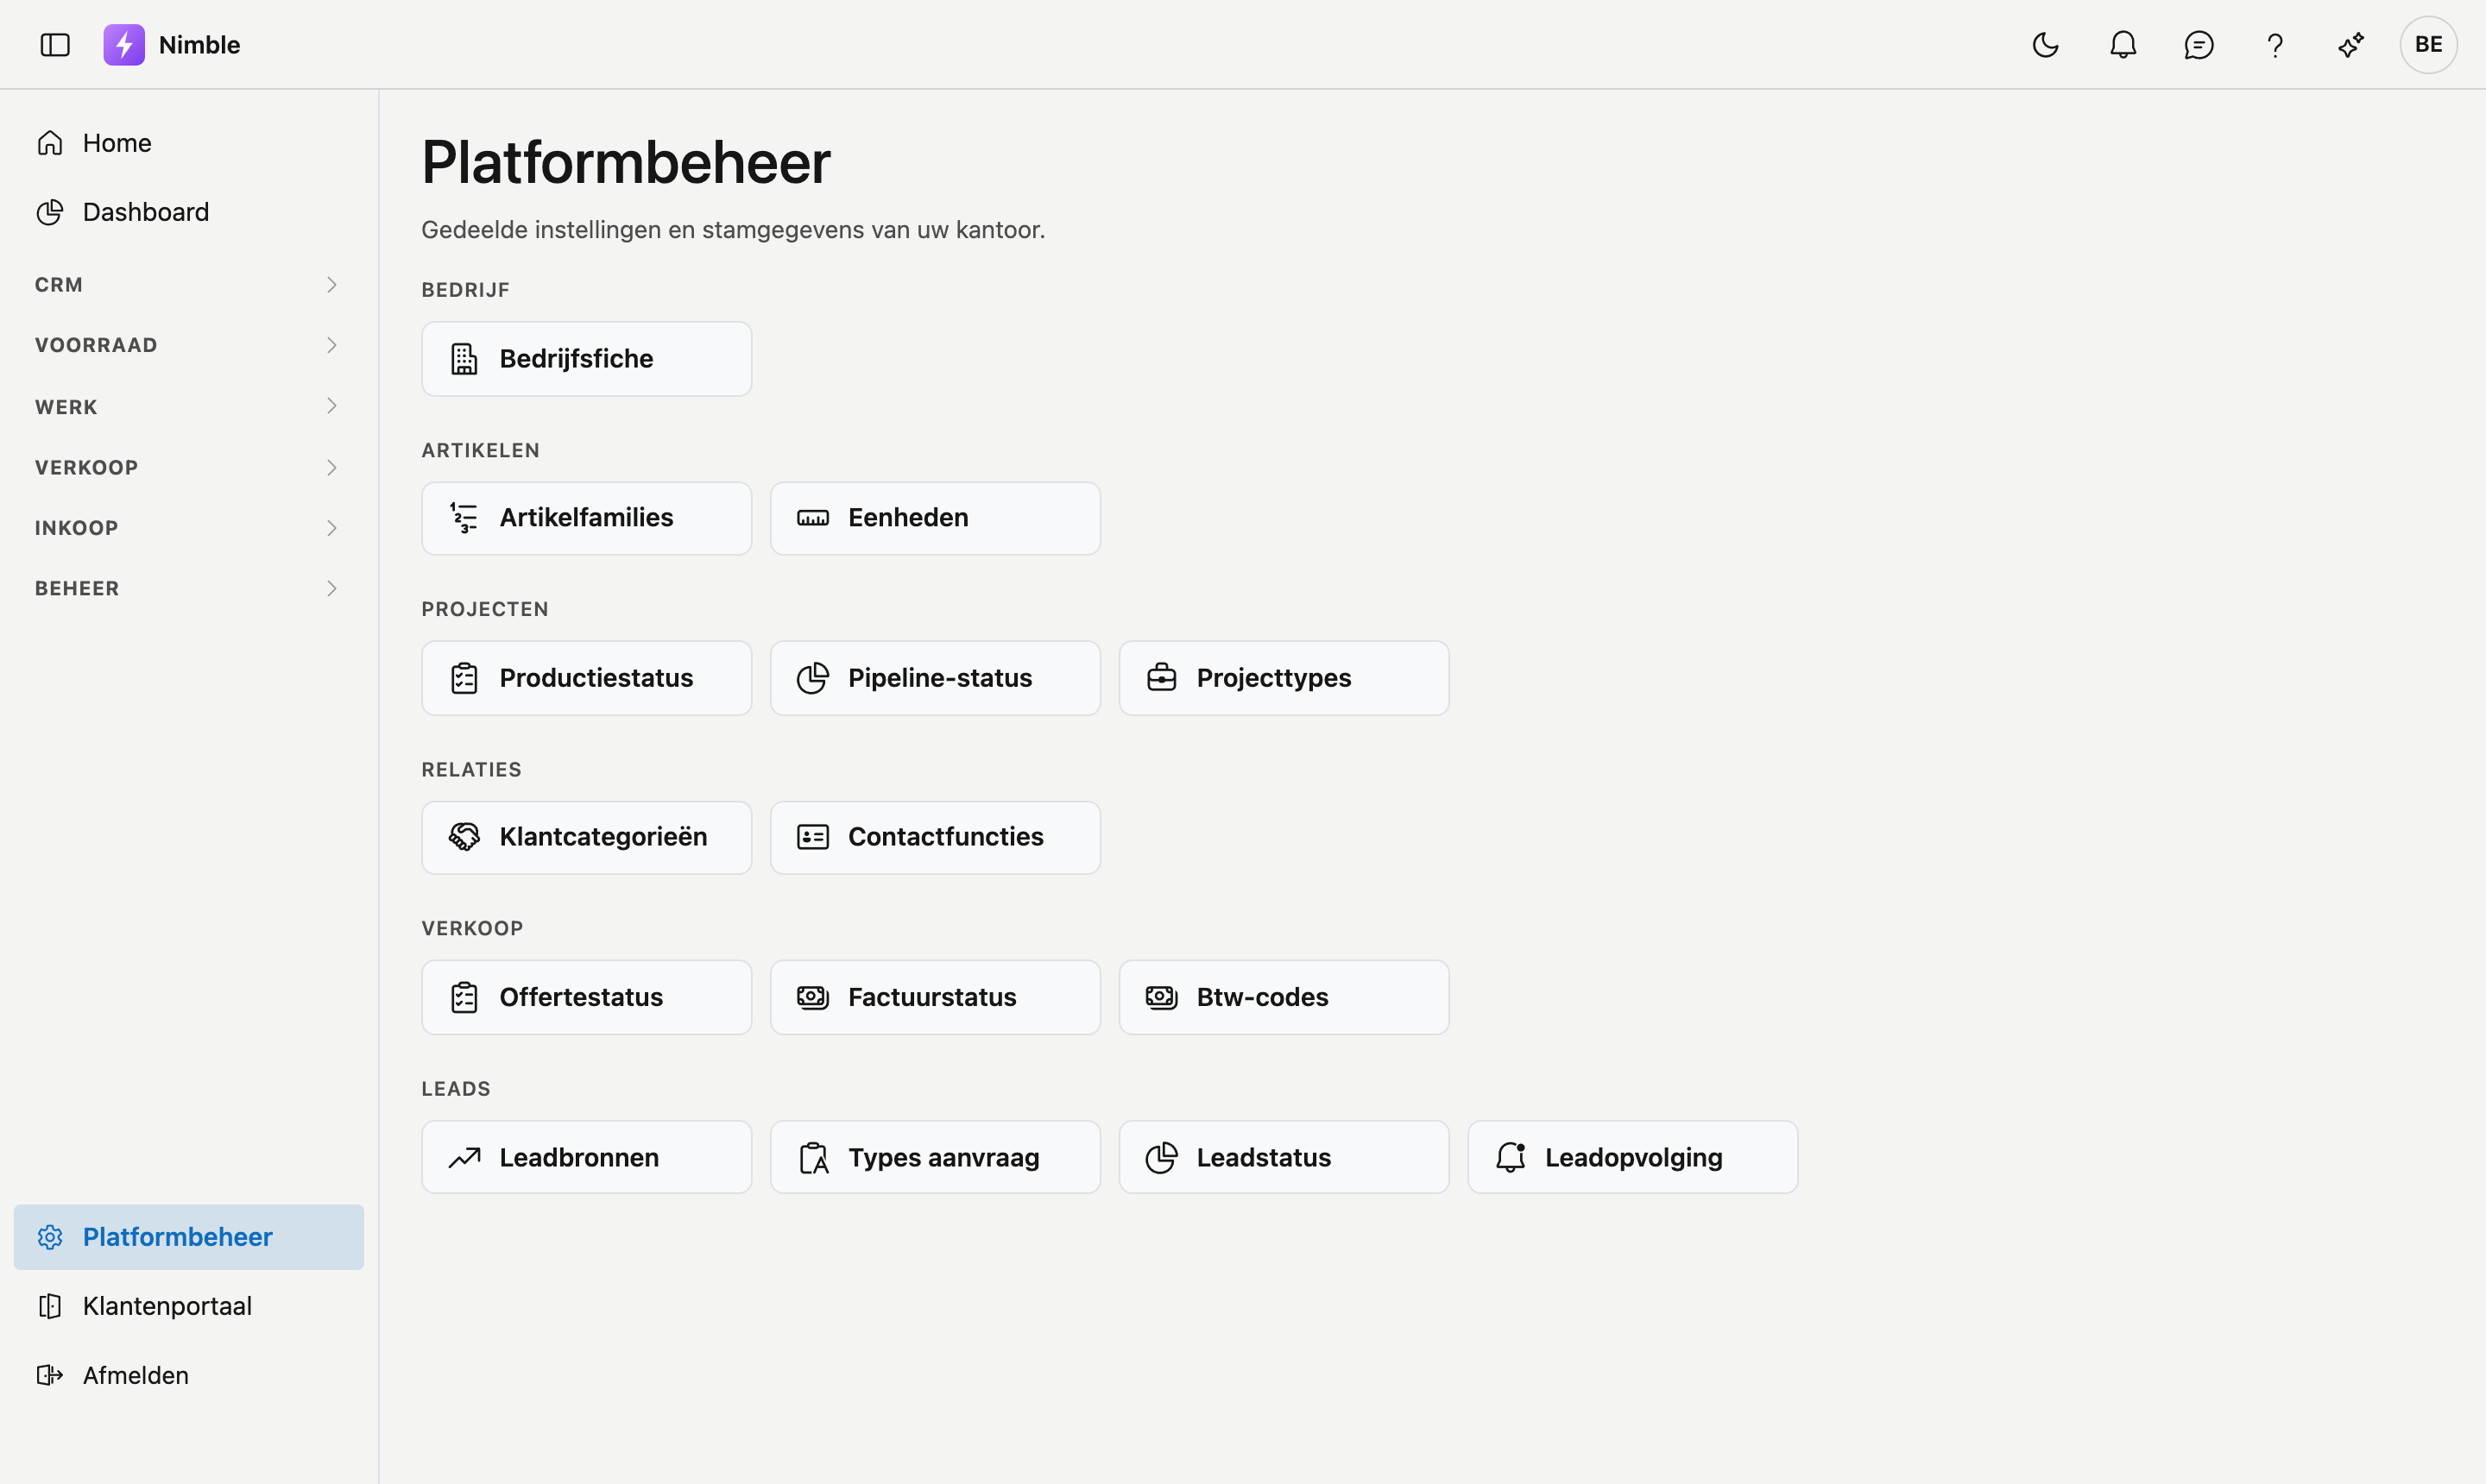Expand the VERKOOP sidebar section
This screenshot has height=1484, width=2486.
[189, 467]
